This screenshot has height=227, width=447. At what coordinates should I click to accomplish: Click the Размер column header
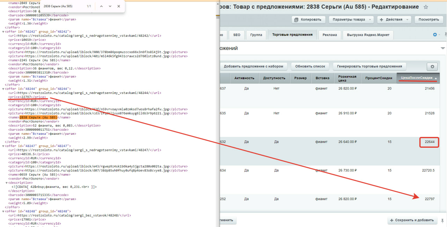click(300, 78)
